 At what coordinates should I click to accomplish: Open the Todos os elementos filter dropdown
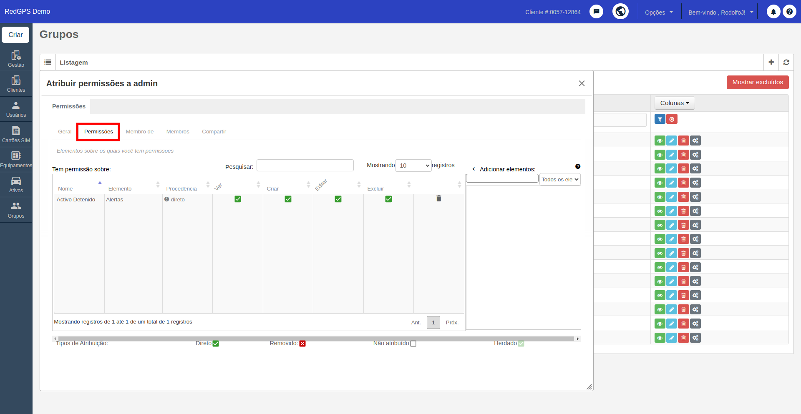pyautogui.click(x=560, y=179)
